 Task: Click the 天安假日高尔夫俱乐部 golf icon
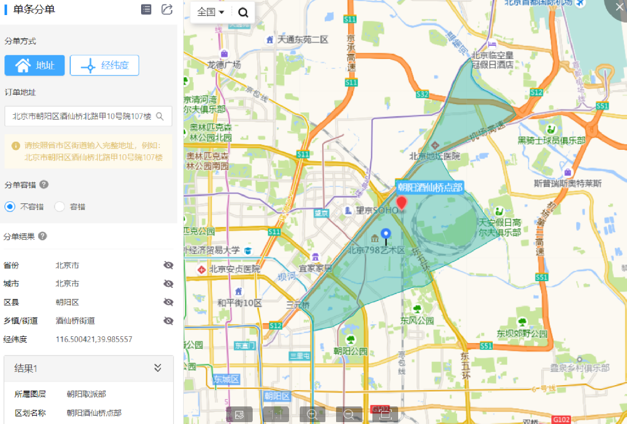coord(499,211)
